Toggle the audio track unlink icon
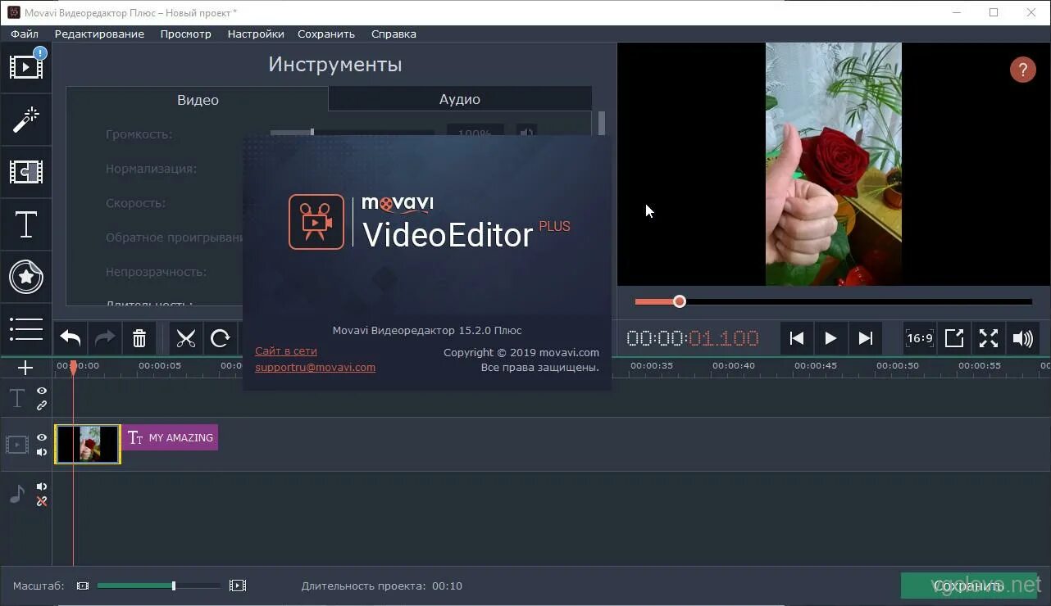 click(x=42, y=501)
